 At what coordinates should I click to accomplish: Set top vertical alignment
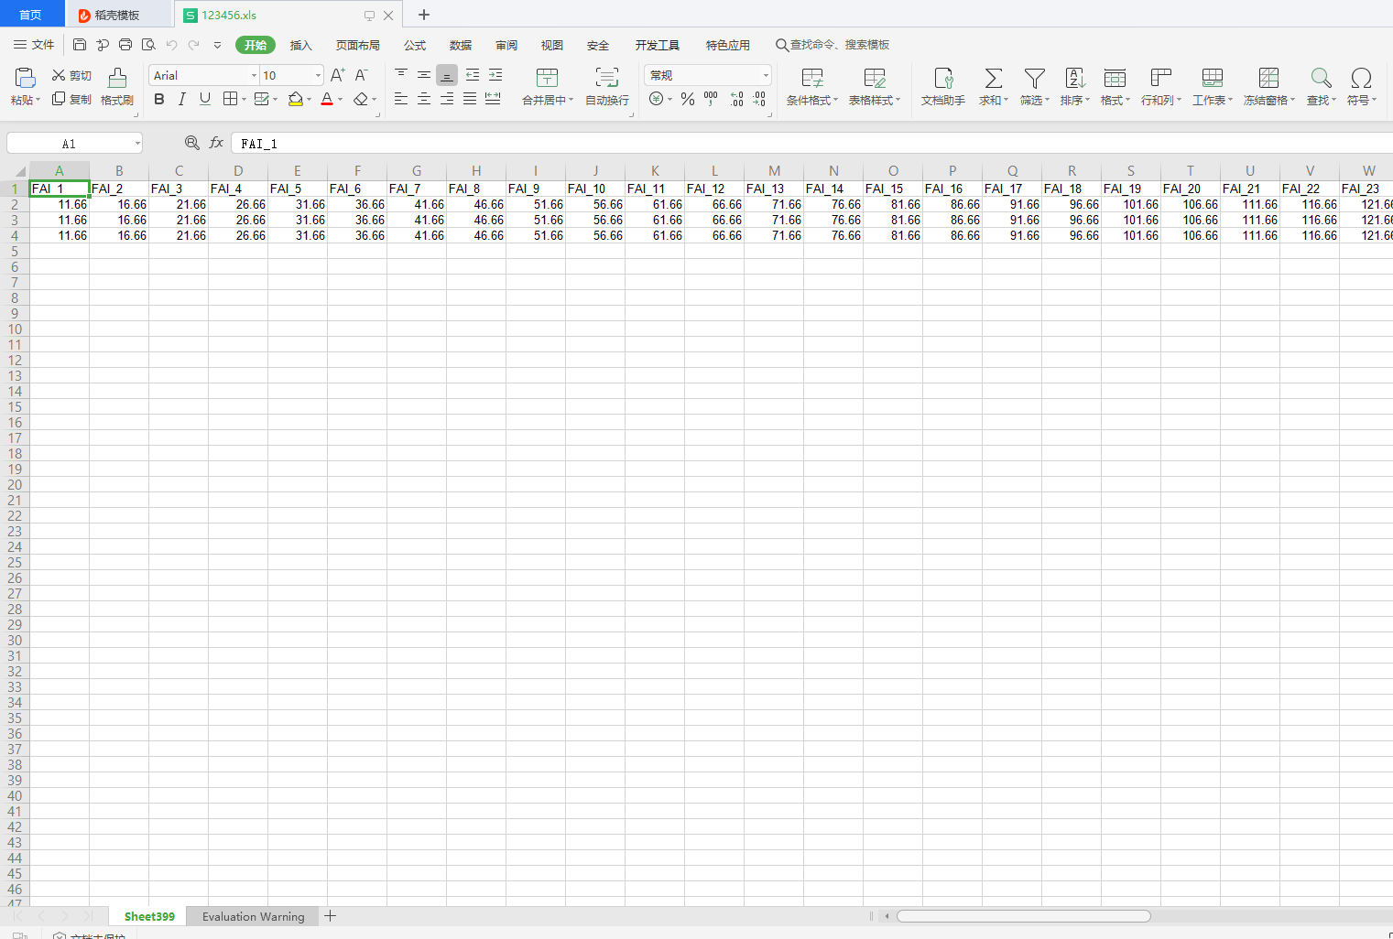(x=401, y=74)
